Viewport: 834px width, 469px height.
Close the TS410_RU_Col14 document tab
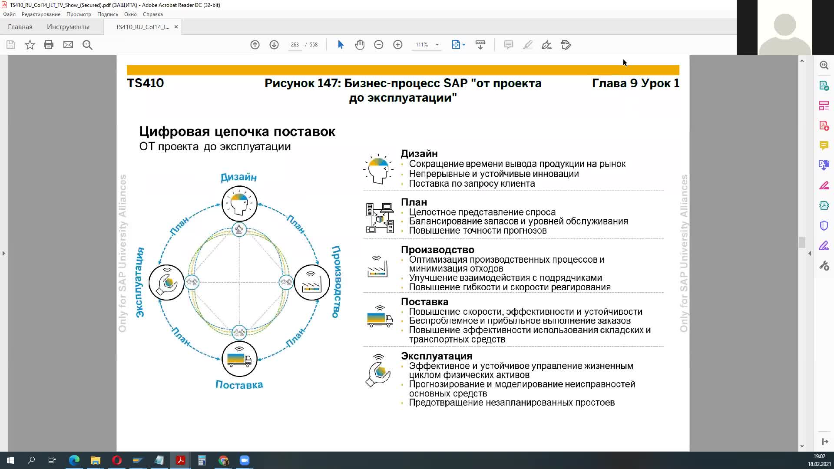[x=176, y=27]
